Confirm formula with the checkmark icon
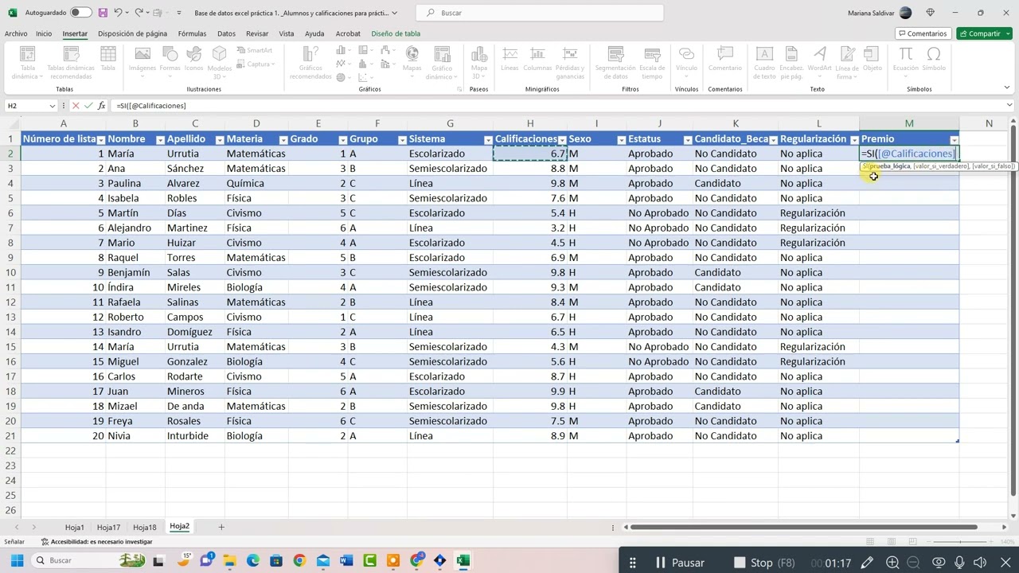The height and width of the screenshot is (573, 1019). [x=88, y=105]
